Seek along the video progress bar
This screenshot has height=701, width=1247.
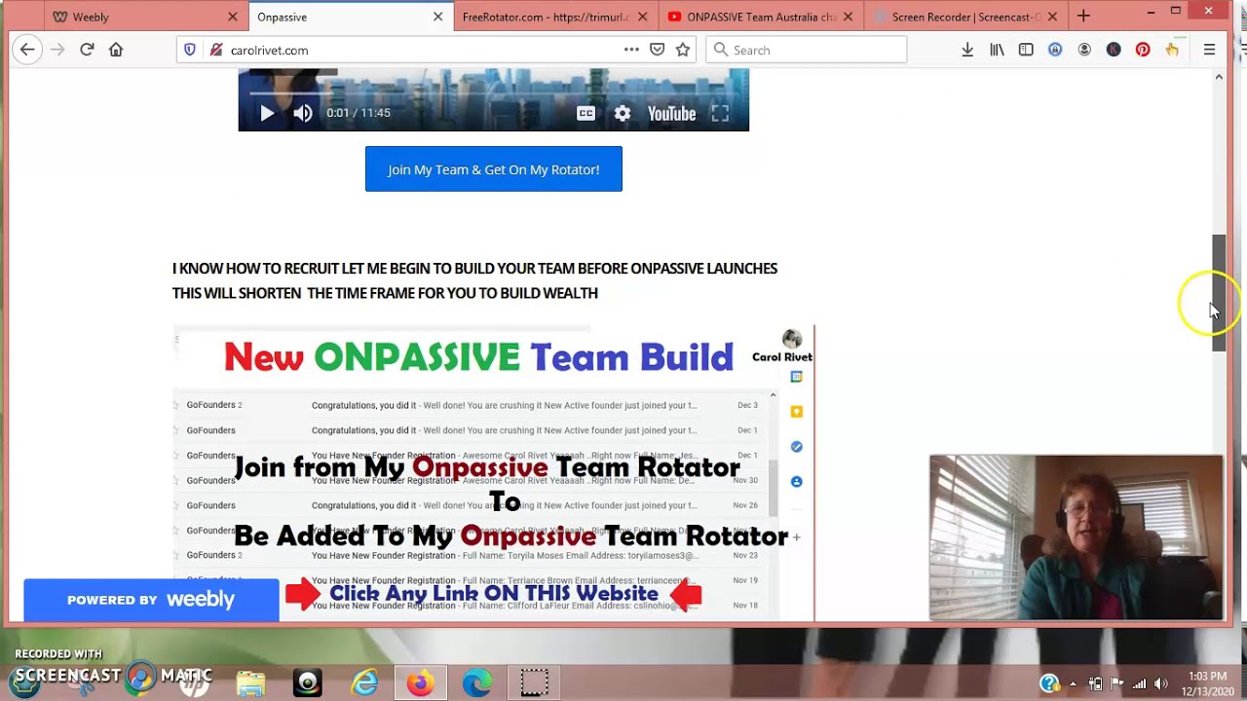pos(493,92)
